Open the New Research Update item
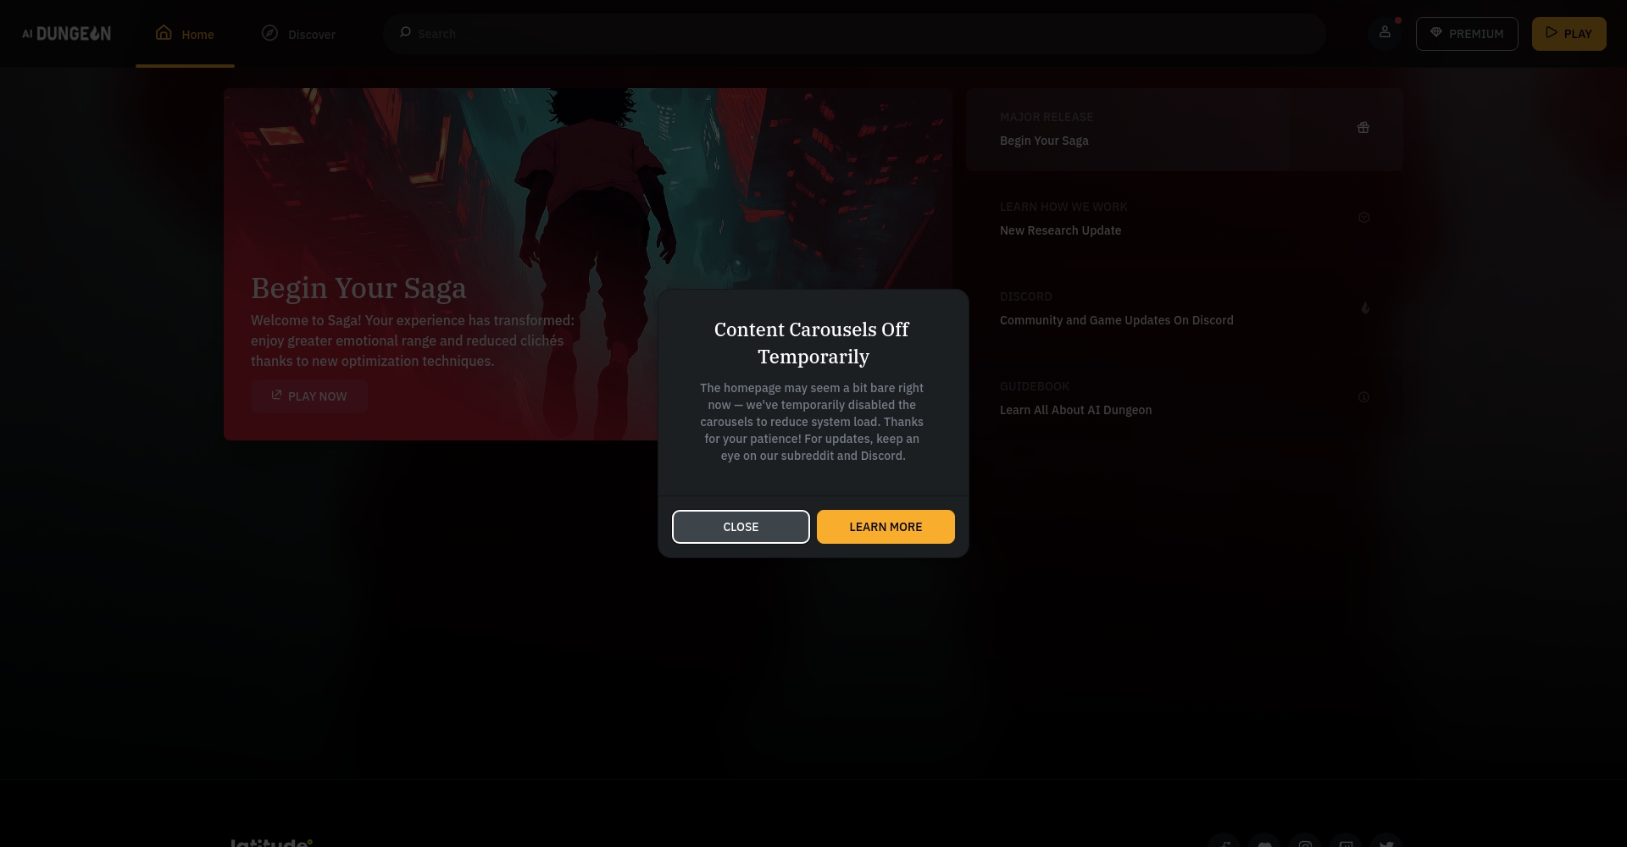The image size is (1627, 847). [x=1185, y=219]
